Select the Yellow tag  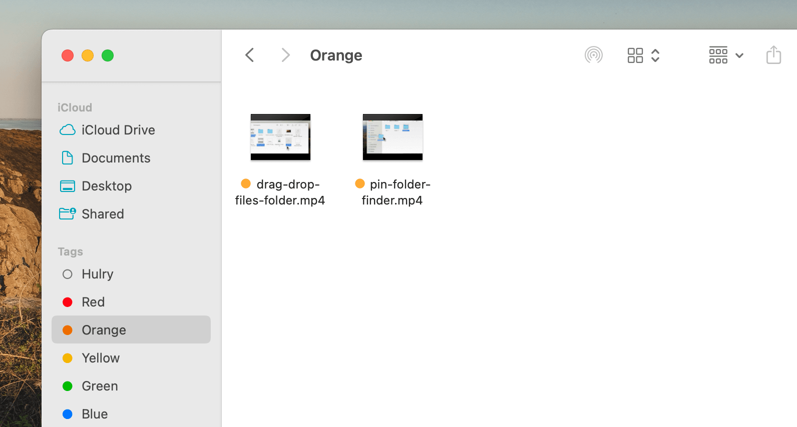tap(131, 358)
